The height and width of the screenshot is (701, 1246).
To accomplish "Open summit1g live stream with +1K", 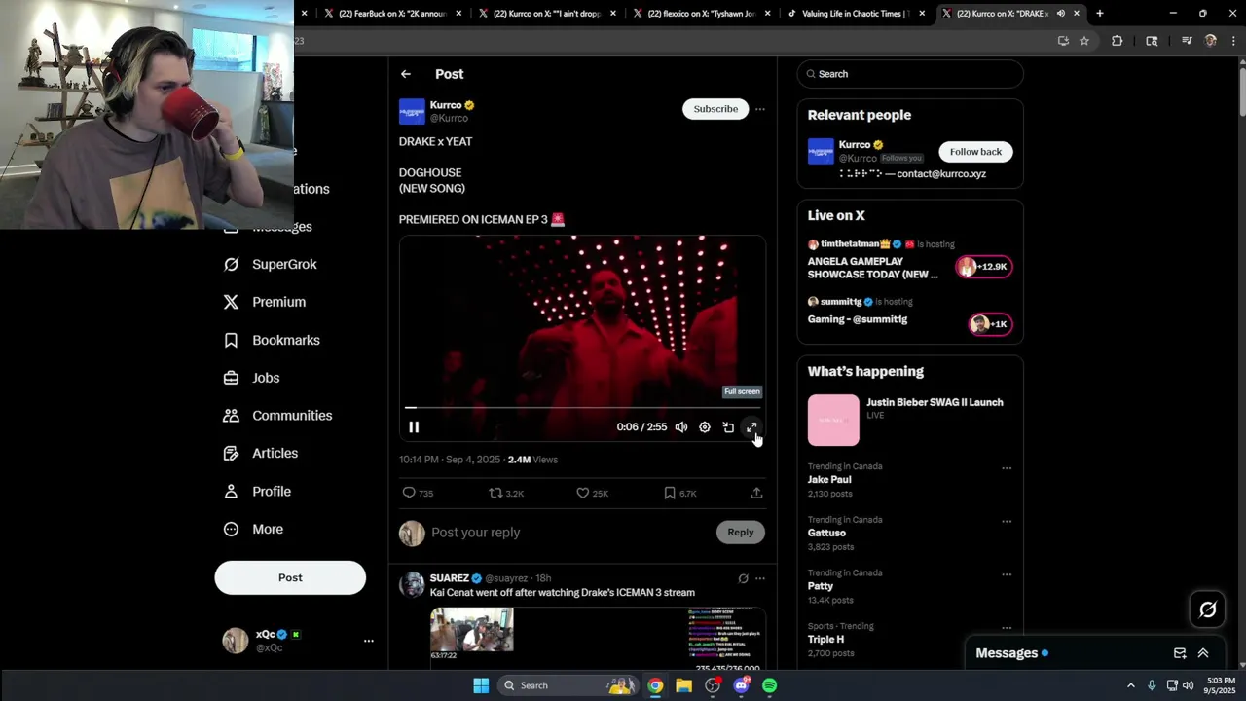I will point(910,315).
